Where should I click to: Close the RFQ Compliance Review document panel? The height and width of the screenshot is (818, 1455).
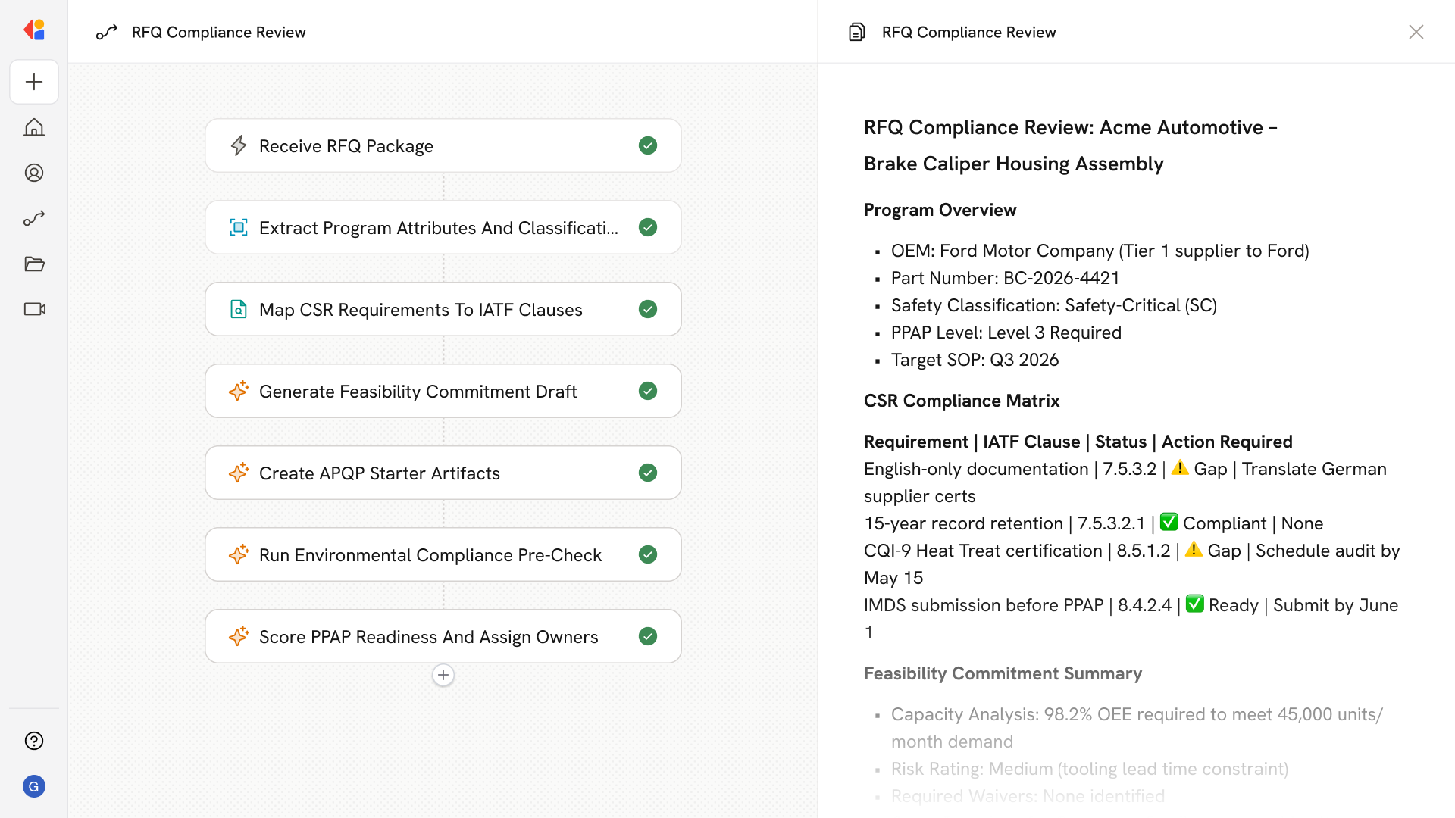click(1416, 32)
